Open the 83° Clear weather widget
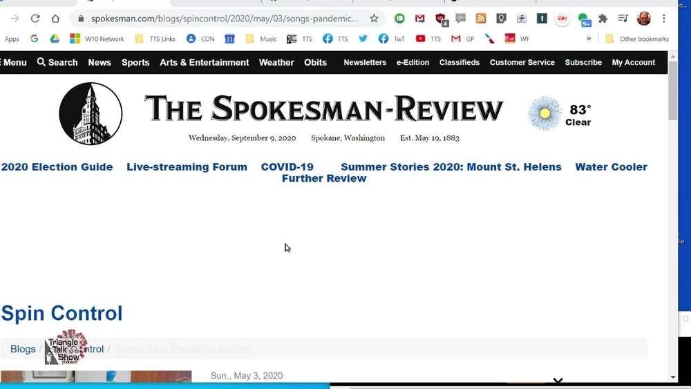691x389 pixels. pos(560,114)
